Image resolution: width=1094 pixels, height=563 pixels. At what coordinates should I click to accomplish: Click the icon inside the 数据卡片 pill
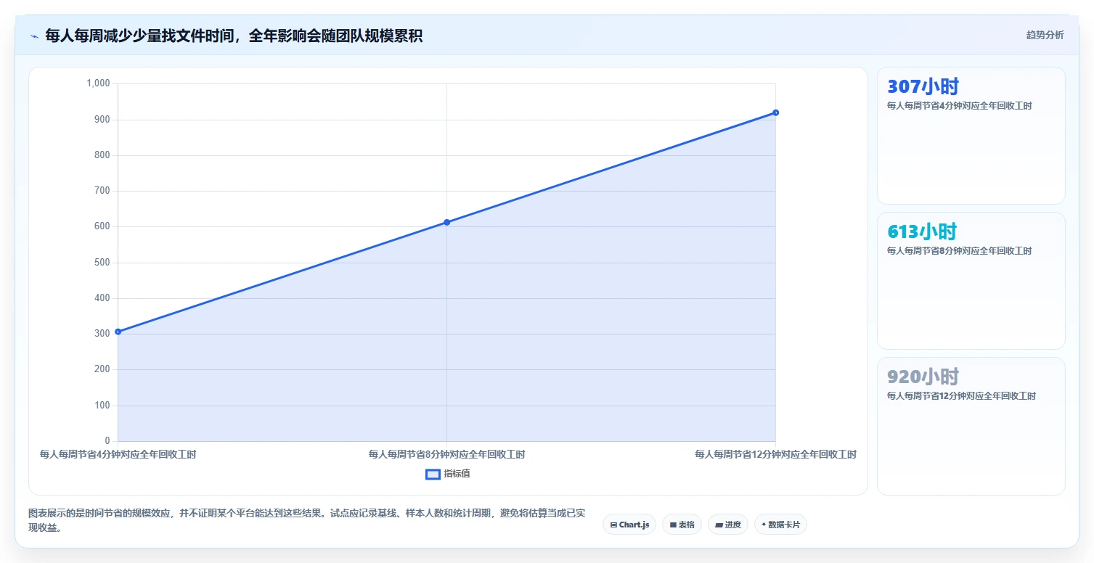click(764, 525)
